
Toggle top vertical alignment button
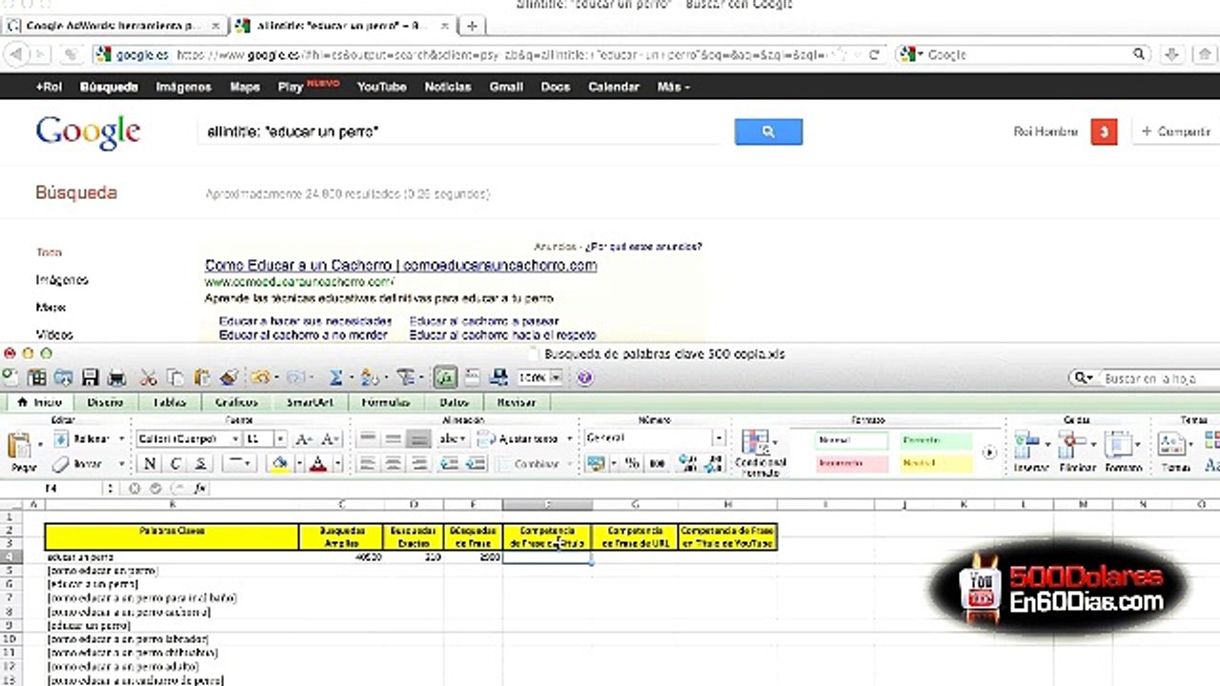pos(367,438)
